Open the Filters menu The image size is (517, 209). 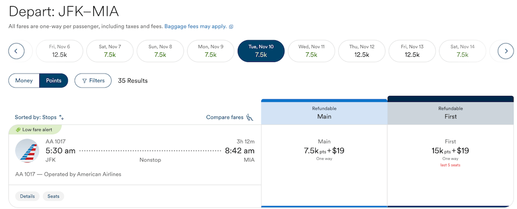click(x=93, y=81)
